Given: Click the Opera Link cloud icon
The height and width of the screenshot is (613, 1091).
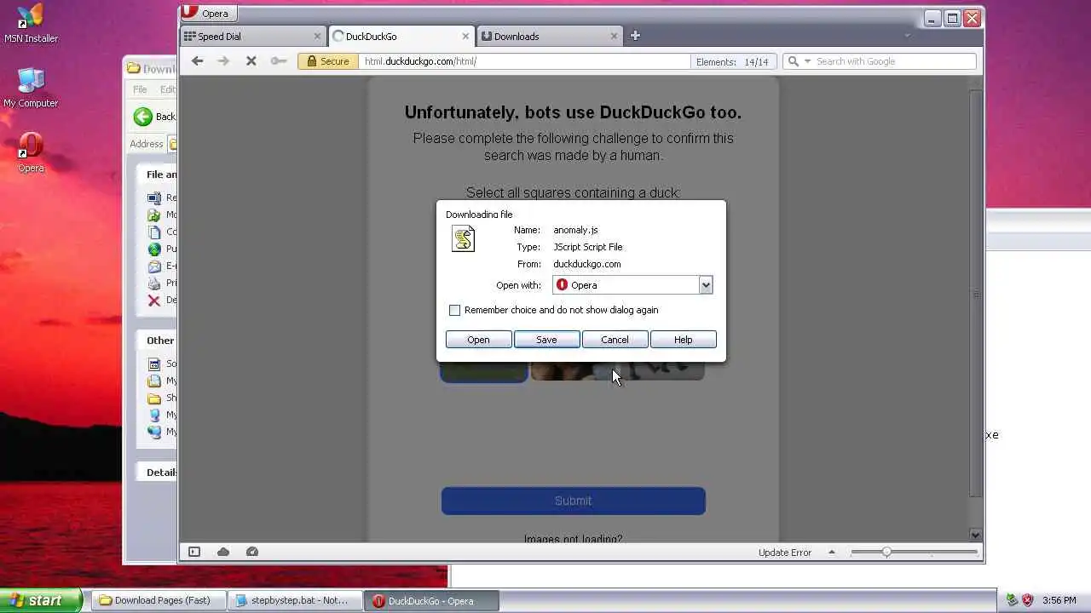Looking at the screenshot, I should 223,552.
